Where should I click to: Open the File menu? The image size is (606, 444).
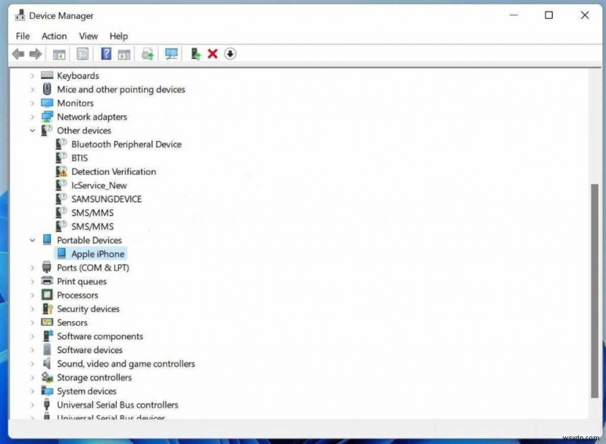coord(22,36)
